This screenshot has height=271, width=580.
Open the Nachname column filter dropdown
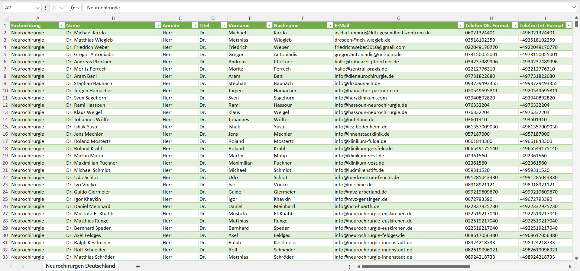click(330, 25)
